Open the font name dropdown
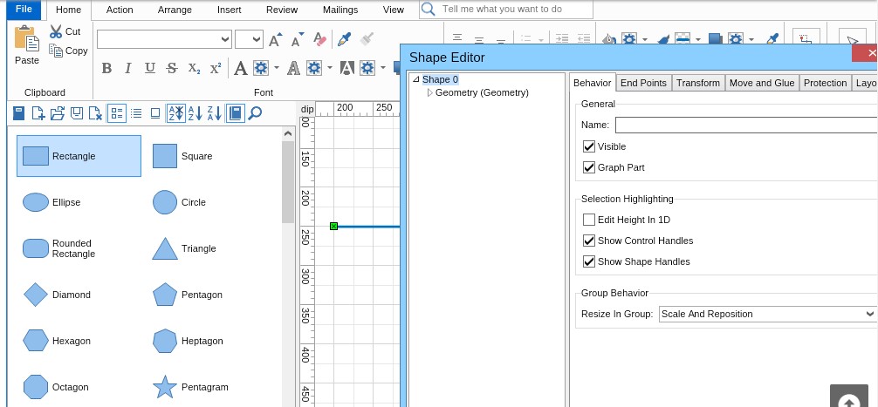Image resolution: width=878 pixels, height=407 pixels. (225, 39)
